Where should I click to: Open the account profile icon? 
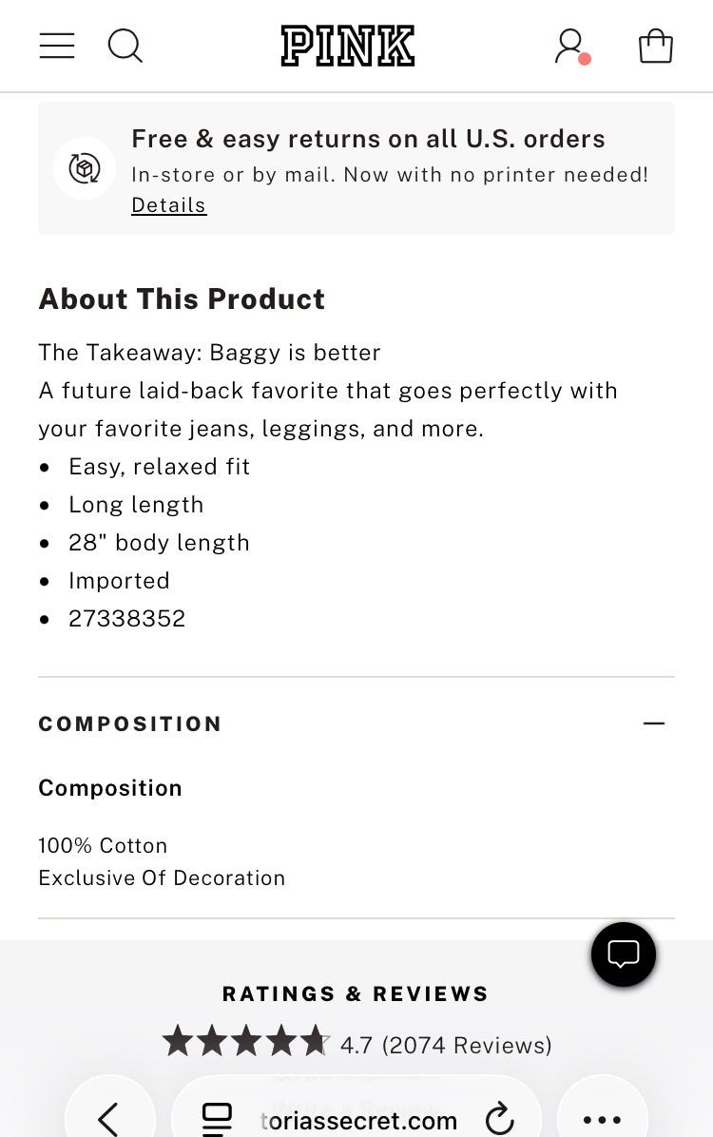572,47
